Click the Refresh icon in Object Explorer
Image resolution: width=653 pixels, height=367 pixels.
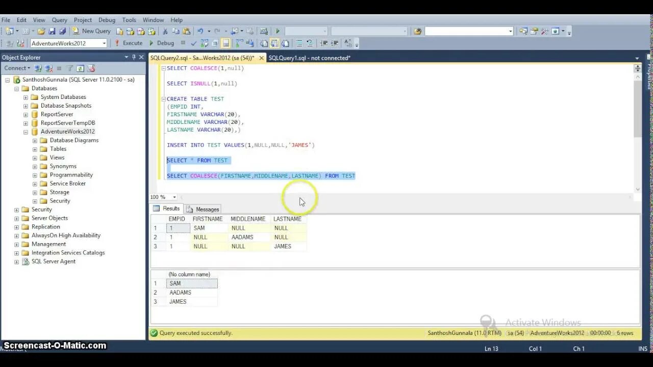point(81,68)
